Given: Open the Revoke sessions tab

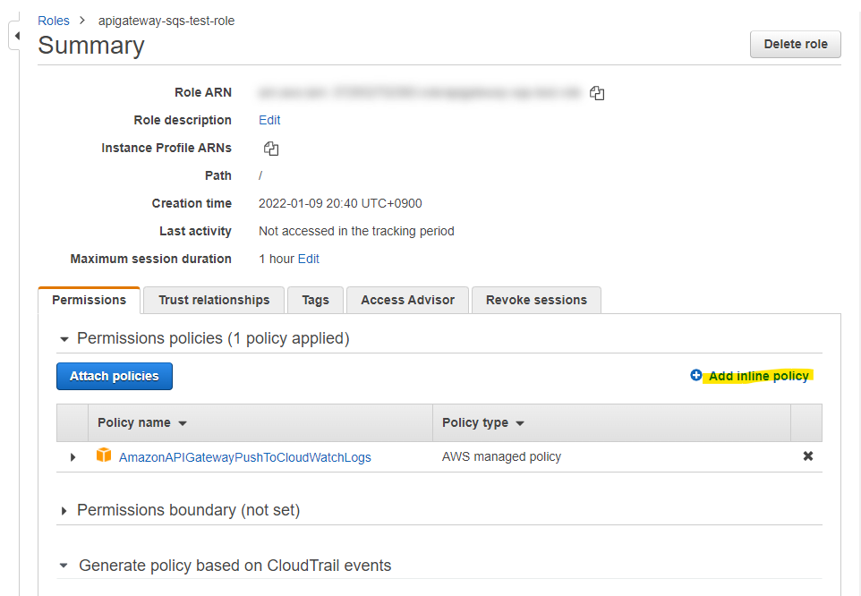Looking at the screenshot, I should click(x=536, y=300).
